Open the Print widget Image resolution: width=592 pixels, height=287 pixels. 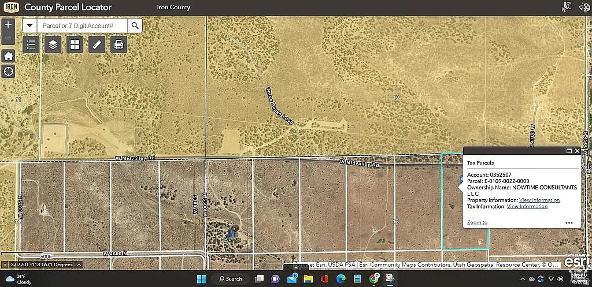point(119,44)
